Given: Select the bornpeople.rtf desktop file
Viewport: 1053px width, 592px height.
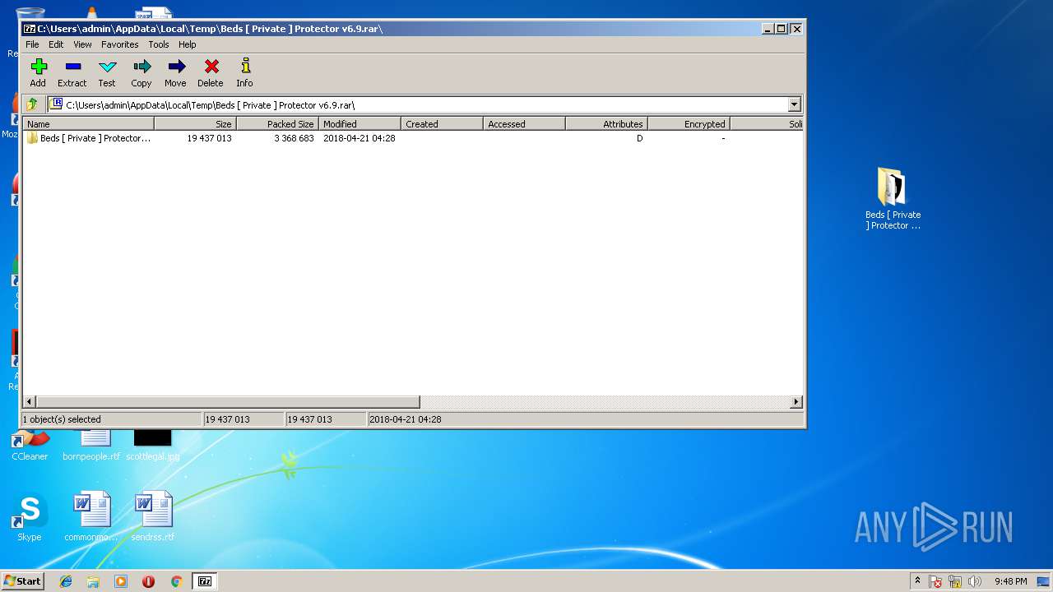Looking at the screenshot, I should click(91, 445).
